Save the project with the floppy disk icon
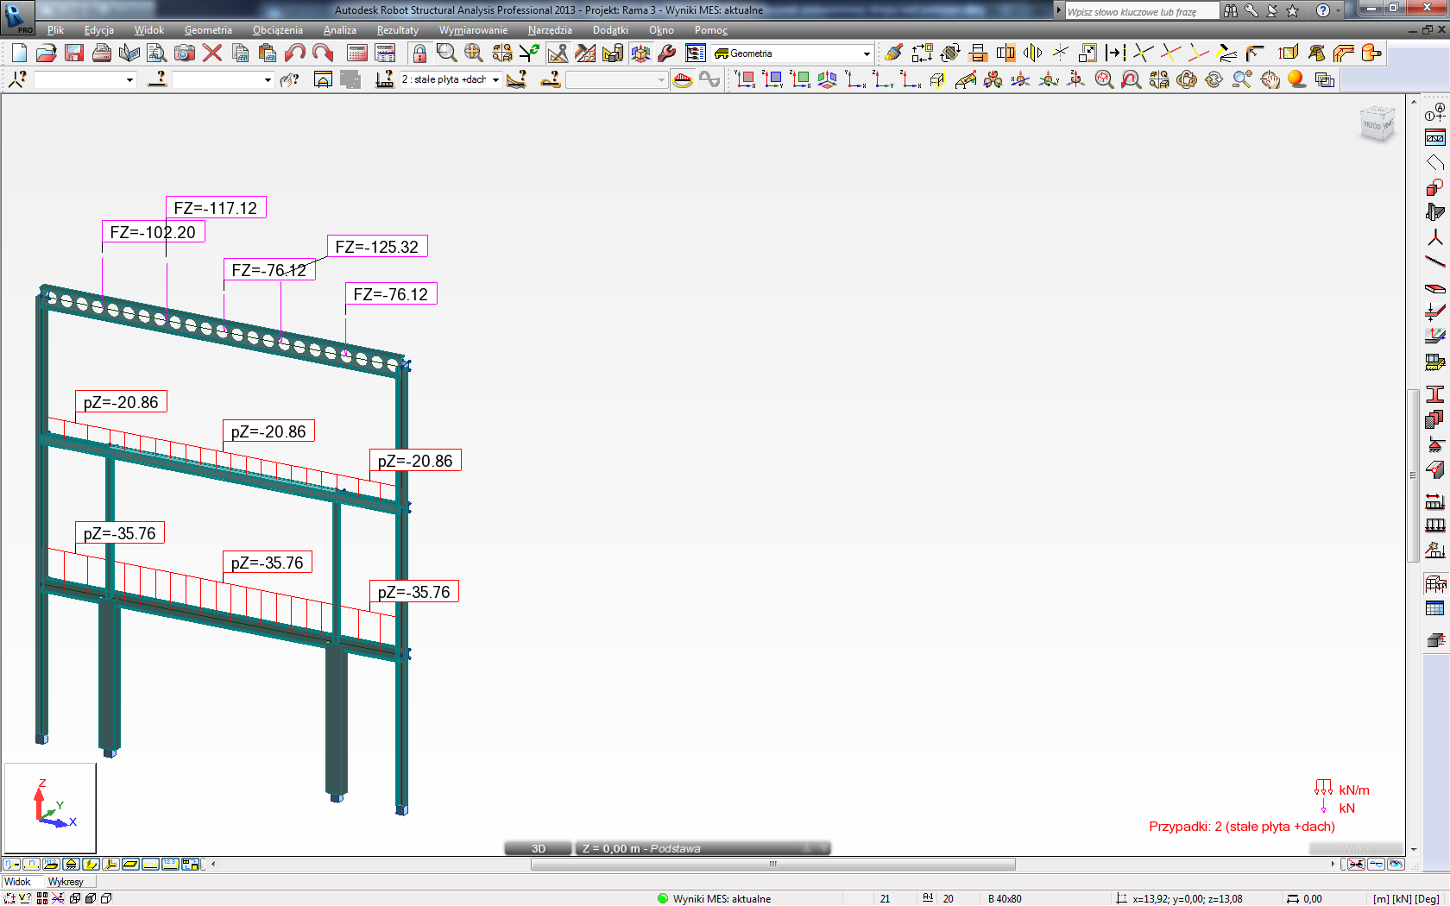The image size is (1450, 906). pyautogui.click(x=74, y=53)
